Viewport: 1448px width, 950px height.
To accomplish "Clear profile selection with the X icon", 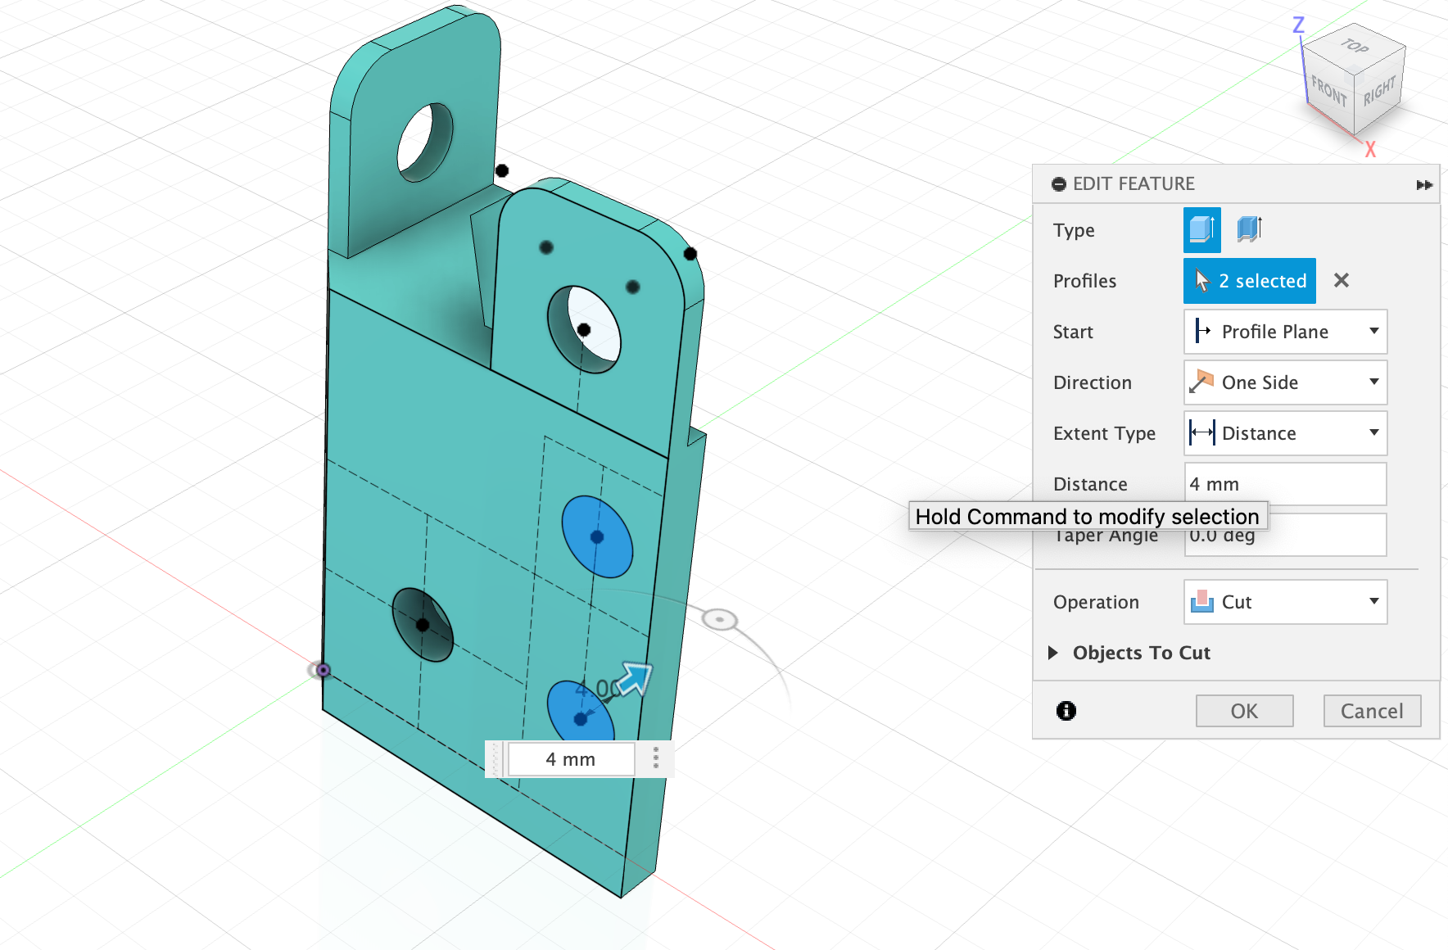I will point(1342,281).
